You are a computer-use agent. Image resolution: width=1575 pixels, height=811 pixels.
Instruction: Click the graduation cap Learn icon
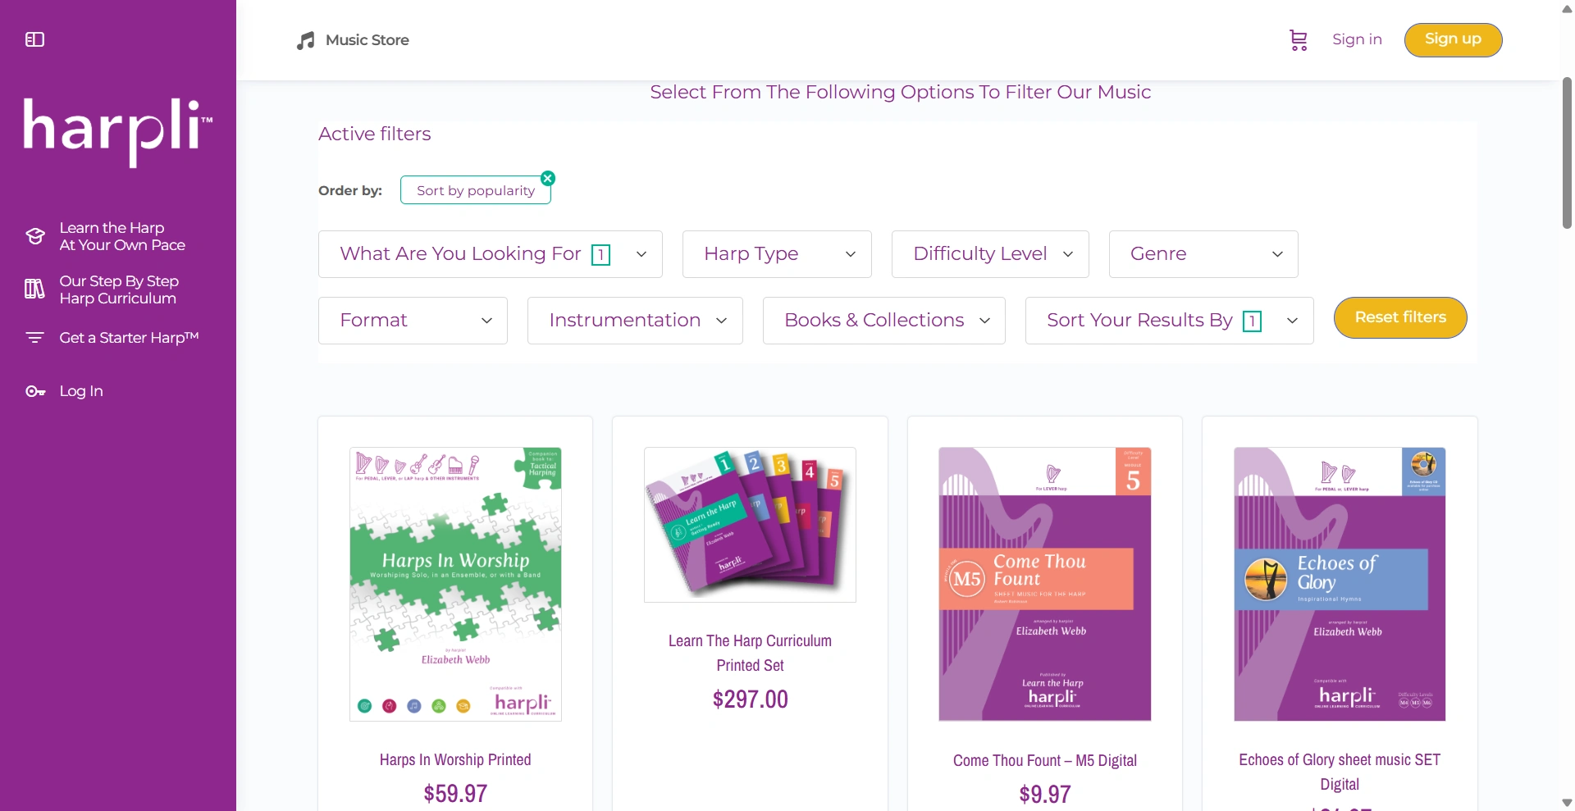35,237
